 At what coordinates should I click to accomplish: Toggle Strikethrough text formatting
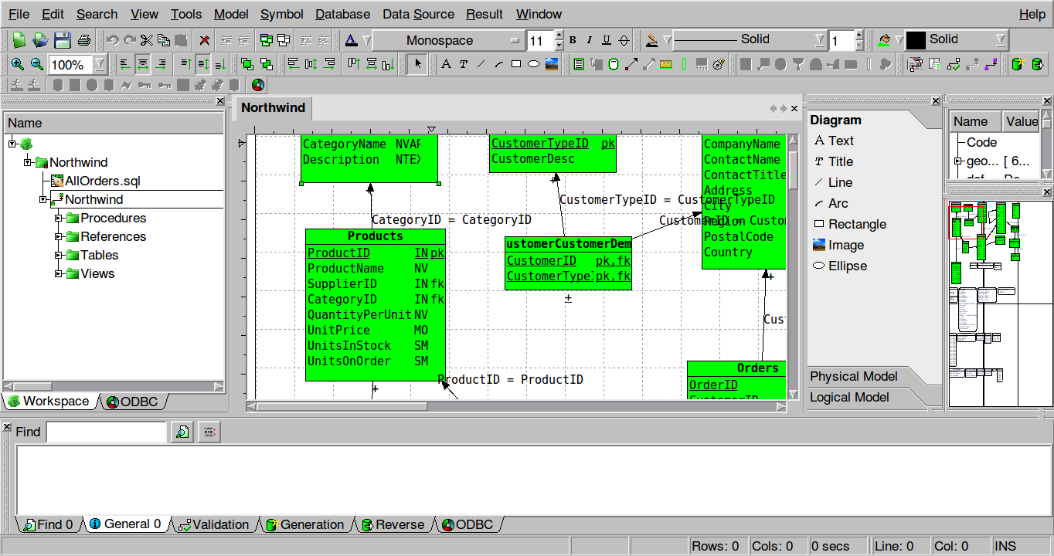624,40
